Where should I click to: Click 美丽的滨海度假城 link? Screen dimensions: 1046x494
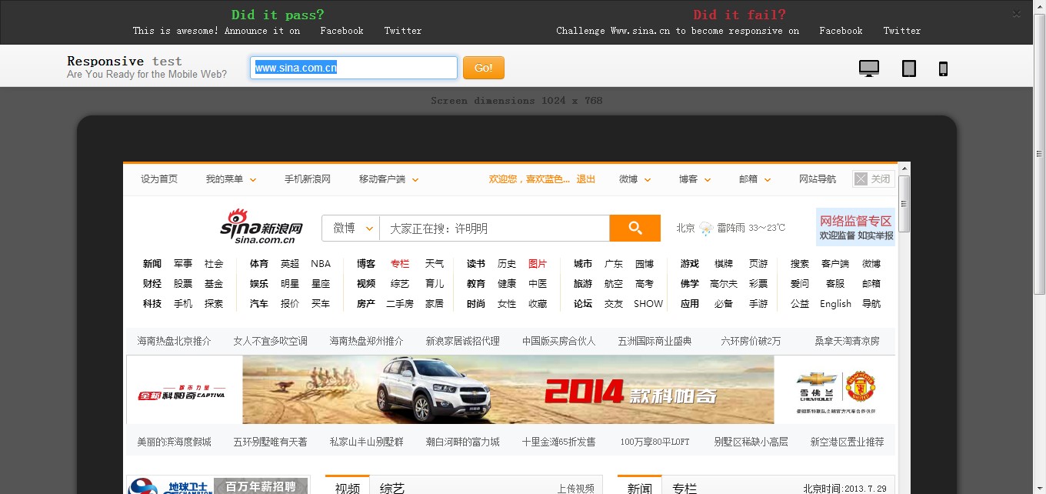coord(174,442)
